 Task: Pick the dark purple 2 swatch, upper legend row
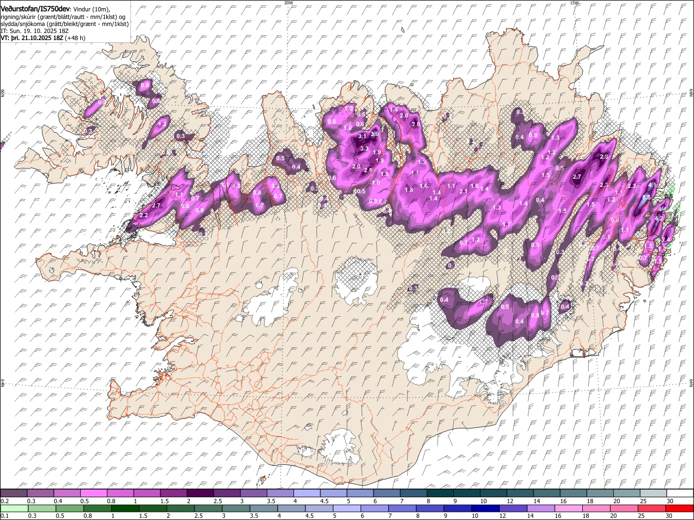(200, 493)
